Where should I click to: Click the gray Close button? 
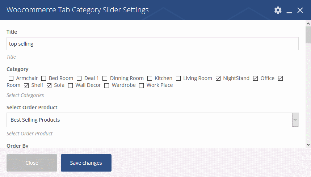(x=32, y=163)
